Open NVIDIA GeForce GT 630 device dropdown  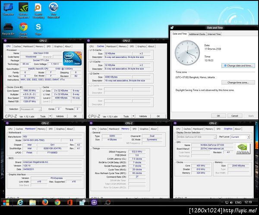196,137
